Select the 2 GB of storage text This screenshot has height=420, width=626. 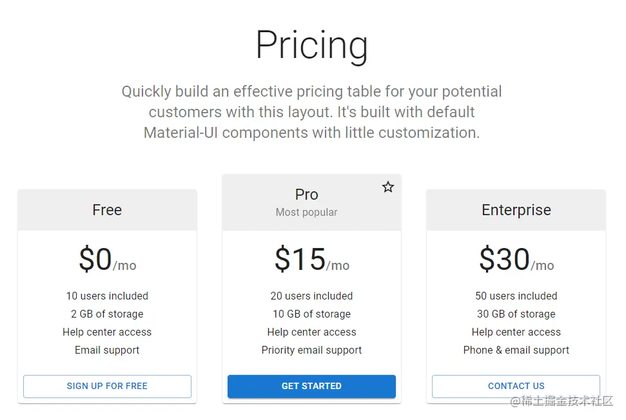(107, 314)
